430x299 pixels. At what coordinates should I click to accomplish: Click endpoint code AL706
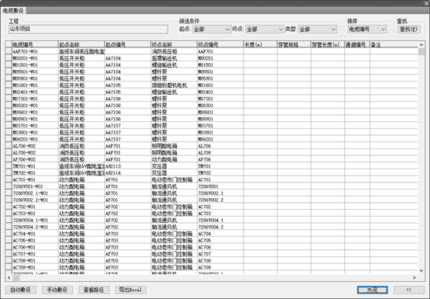point(220,146)
